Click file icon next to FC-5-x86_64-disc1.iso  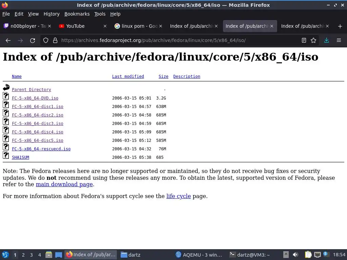click(6, 104)
